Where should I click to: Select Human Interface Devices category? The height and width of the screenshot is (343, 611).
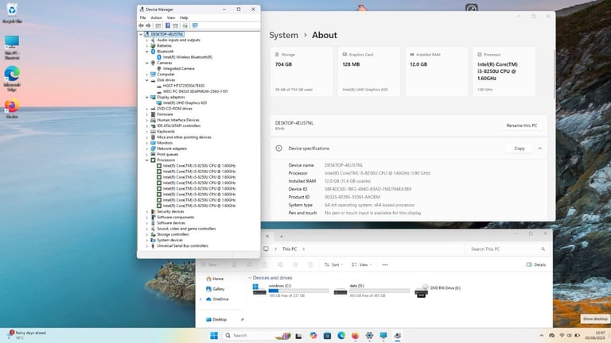178,120
